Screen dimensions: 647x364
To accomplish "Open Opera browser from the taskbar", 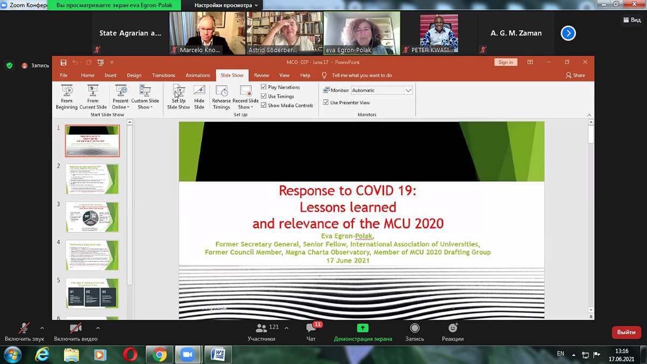I will coord(129,354).
